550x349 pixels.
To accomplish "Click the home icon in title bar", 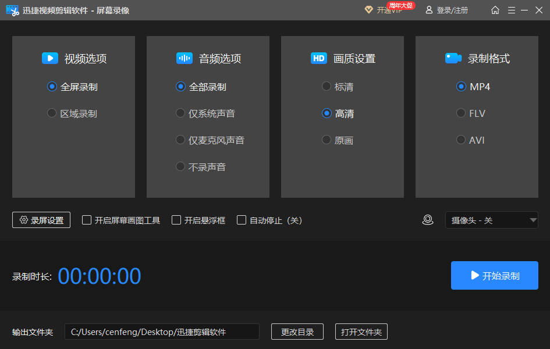I will 495,10.
